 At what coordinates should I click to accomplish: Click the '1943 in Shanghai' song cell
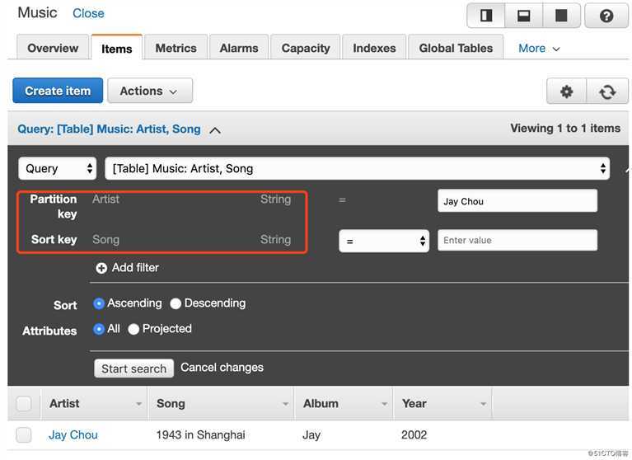[200, 435]
